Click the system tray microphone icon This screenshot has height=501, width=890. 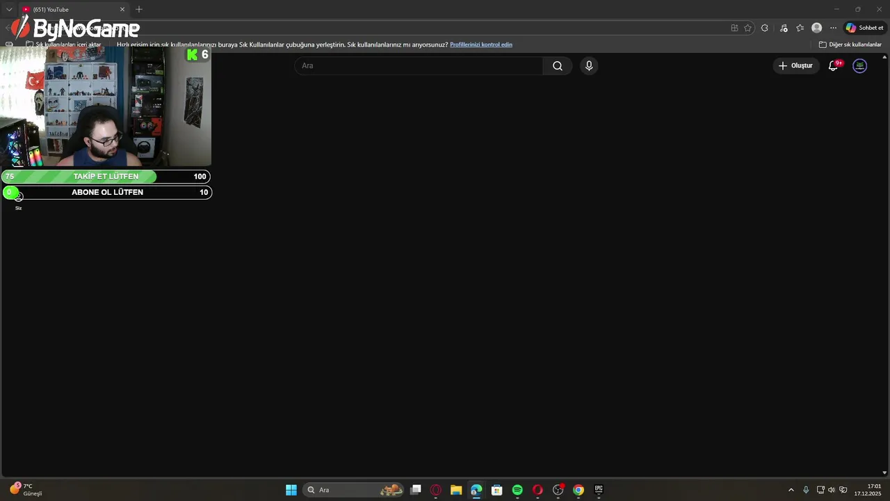click(806, 490)
